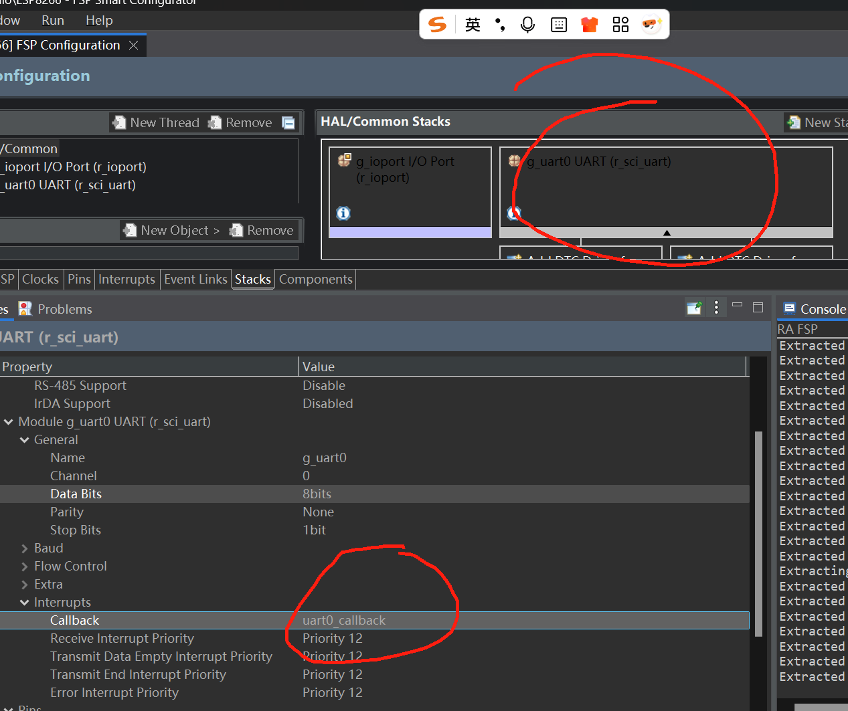Click the properties panel vertical scrollbar

click(x=758, y=533)
